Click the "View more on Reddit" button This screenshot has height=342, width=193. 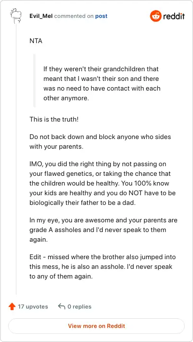pos(96,326)
